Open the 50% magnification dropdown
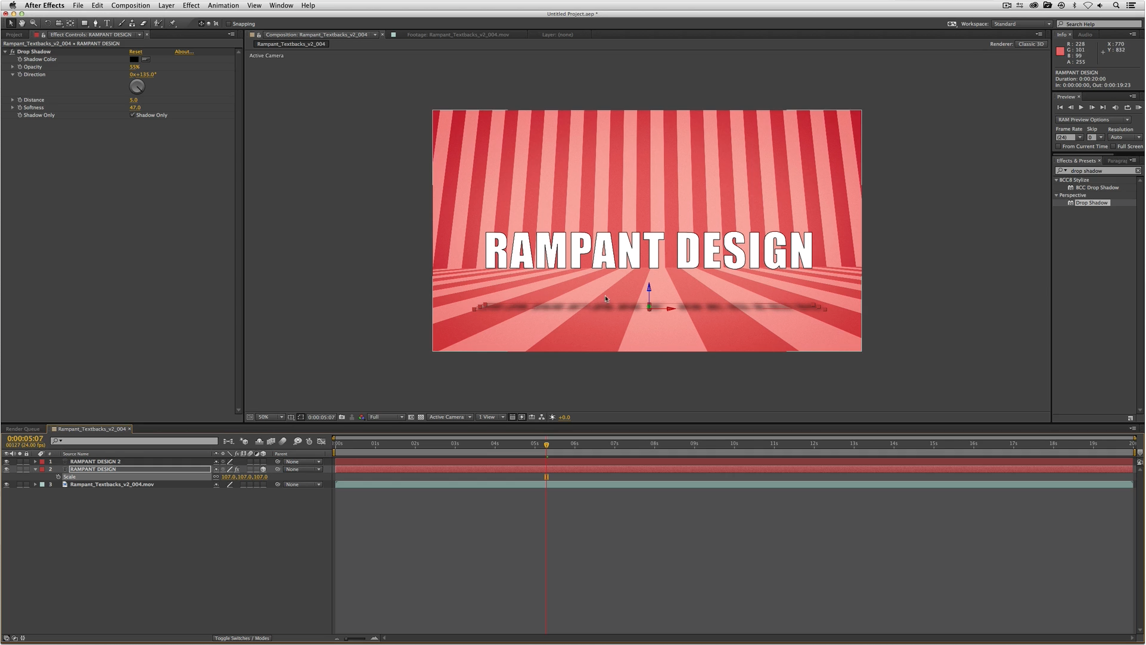Screen dimensions: 1146x645 (x=270, y=417)
